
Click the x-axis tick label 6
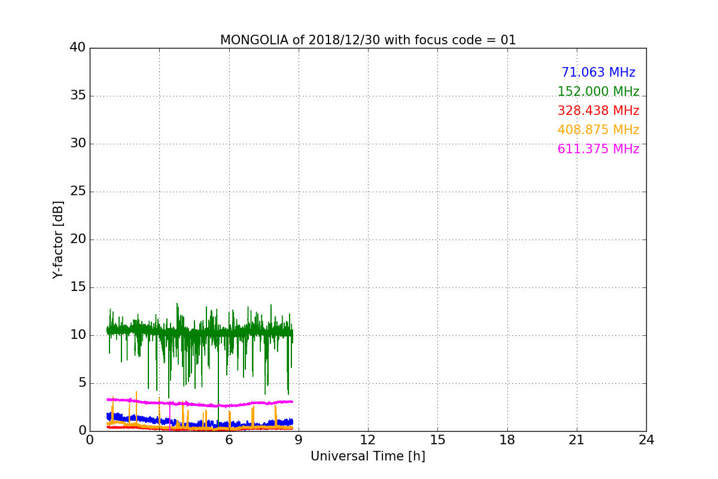click(x=229, y=440)
